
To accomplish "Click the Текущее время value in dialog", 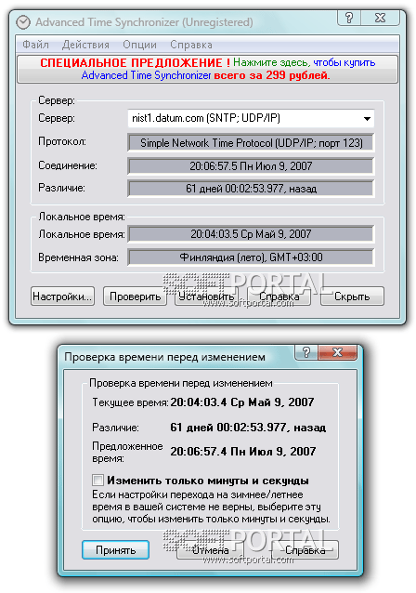I will (241, 402).
